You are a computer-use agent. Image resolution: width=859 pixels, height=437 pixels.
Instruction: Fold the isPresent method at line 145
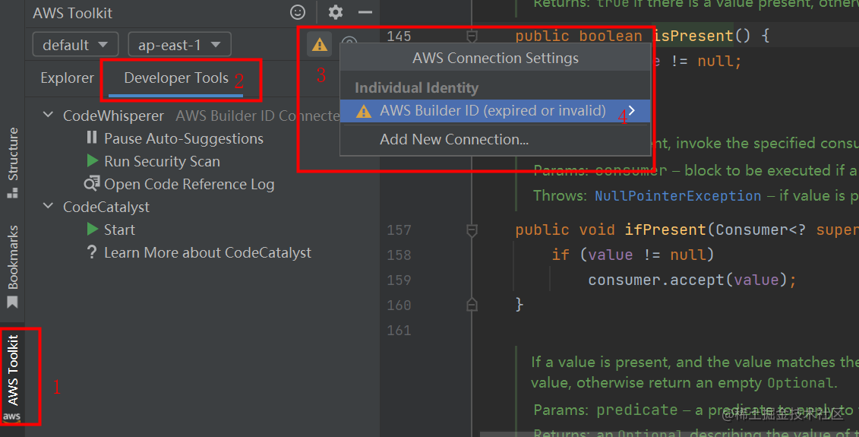coord(472,36)
